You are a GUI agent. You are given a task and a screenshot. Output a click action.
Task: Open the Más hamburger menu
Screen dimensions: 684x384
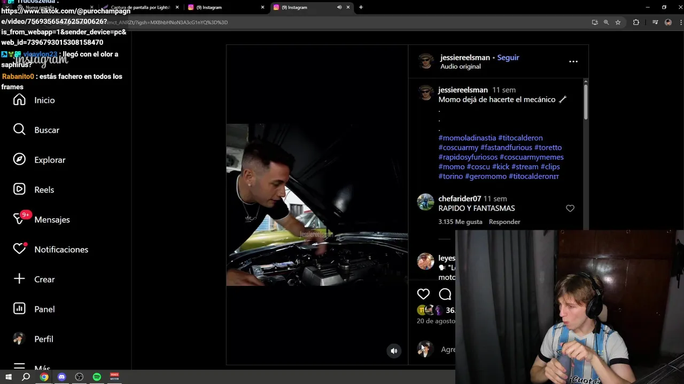coord(32,367)
